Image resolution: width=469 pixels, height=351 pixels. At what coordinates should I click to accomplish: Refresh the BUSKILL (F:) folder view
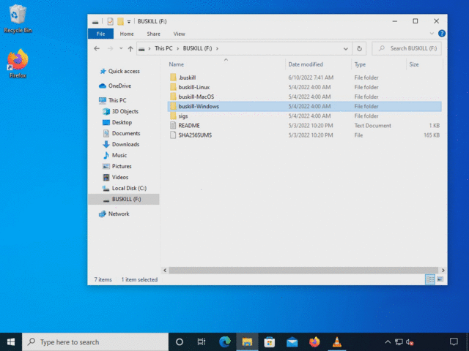[x=359, y=49]
